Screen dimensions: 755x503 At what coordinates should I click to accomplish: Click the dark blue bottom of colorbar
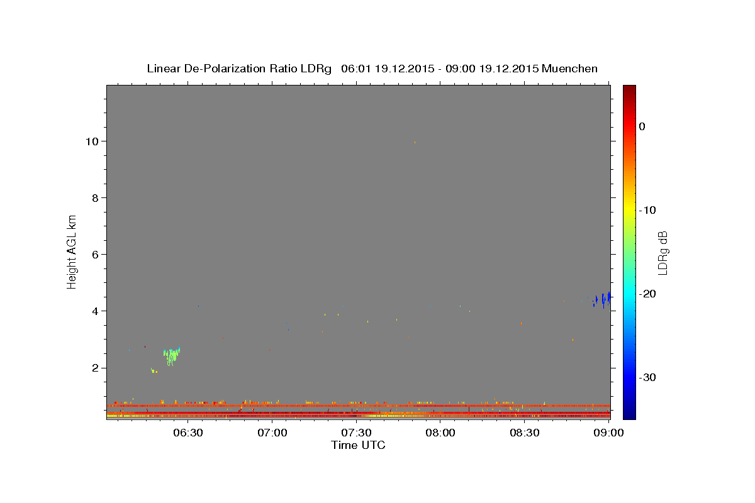629,414
